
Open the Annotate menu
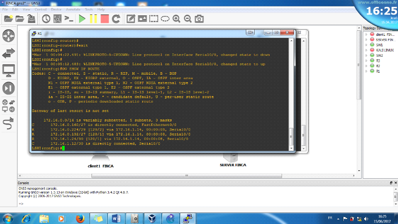click(x=73, y=9)
